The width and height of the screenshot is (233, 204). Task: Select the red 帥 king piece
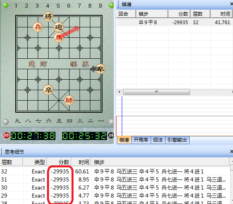[x=69, y=100]
